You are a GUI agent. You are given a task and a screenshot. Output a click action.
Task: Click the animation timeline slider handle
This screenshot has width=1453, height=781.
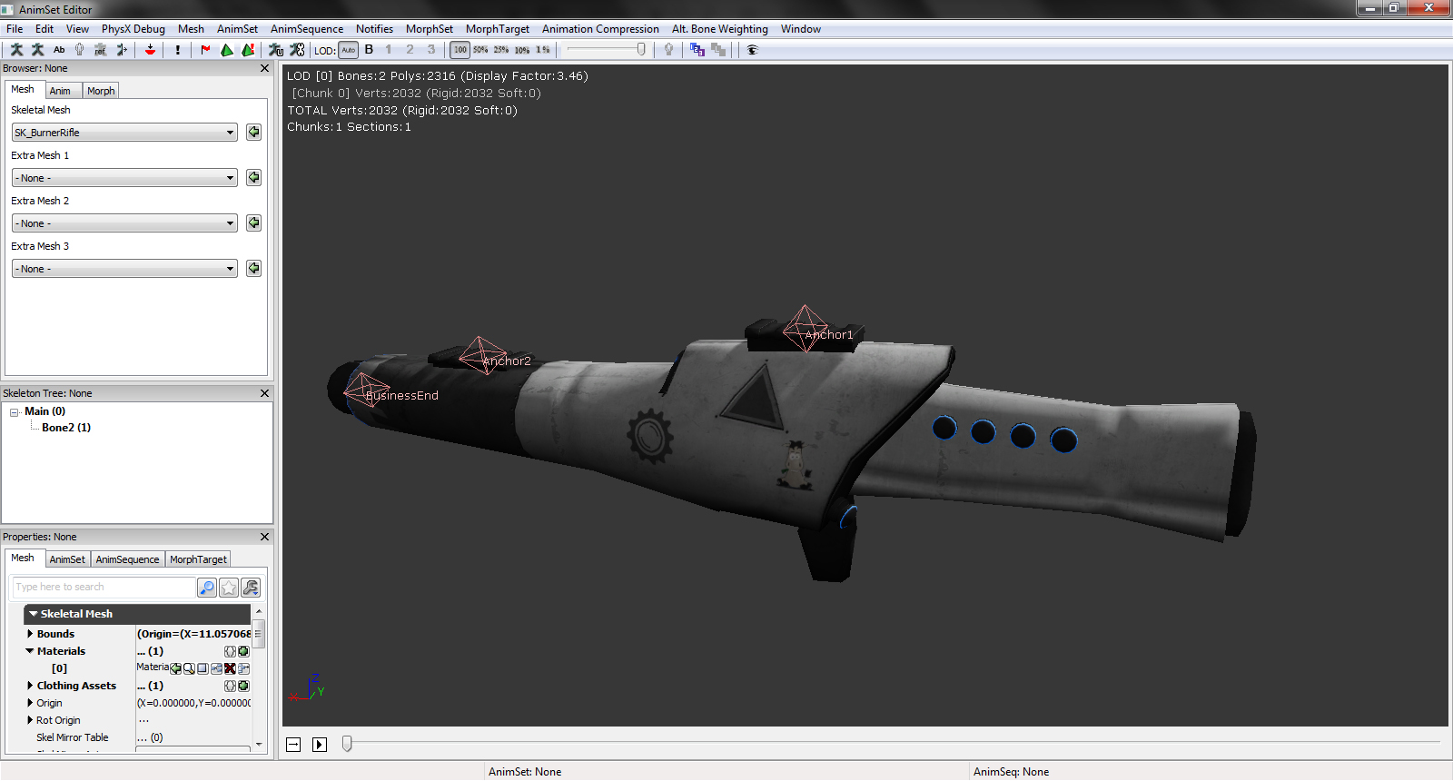click(x=347, y=744)
